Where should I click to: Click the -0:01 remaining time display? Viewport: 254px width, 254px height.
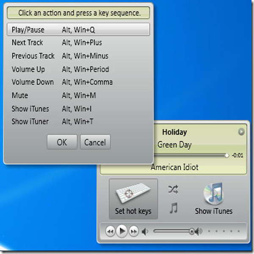pyautogui.click(x=237, y=155)
